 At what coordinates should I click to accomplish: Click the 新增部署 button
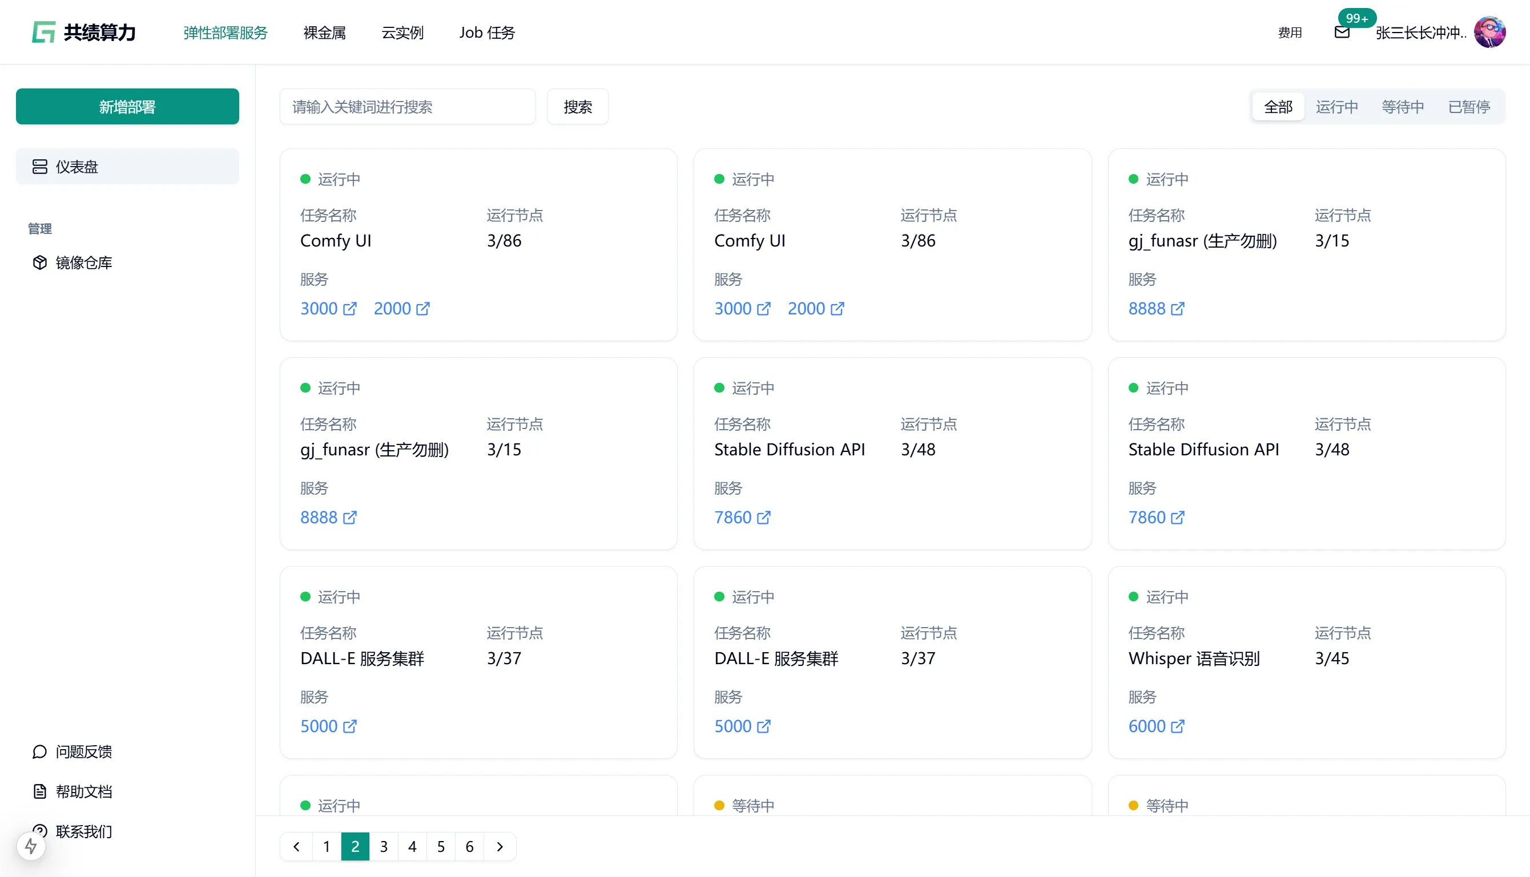click(x=127, y=107)
